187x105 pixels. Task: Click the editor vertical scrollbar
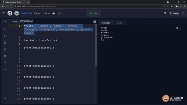click(x=96, y=45)
